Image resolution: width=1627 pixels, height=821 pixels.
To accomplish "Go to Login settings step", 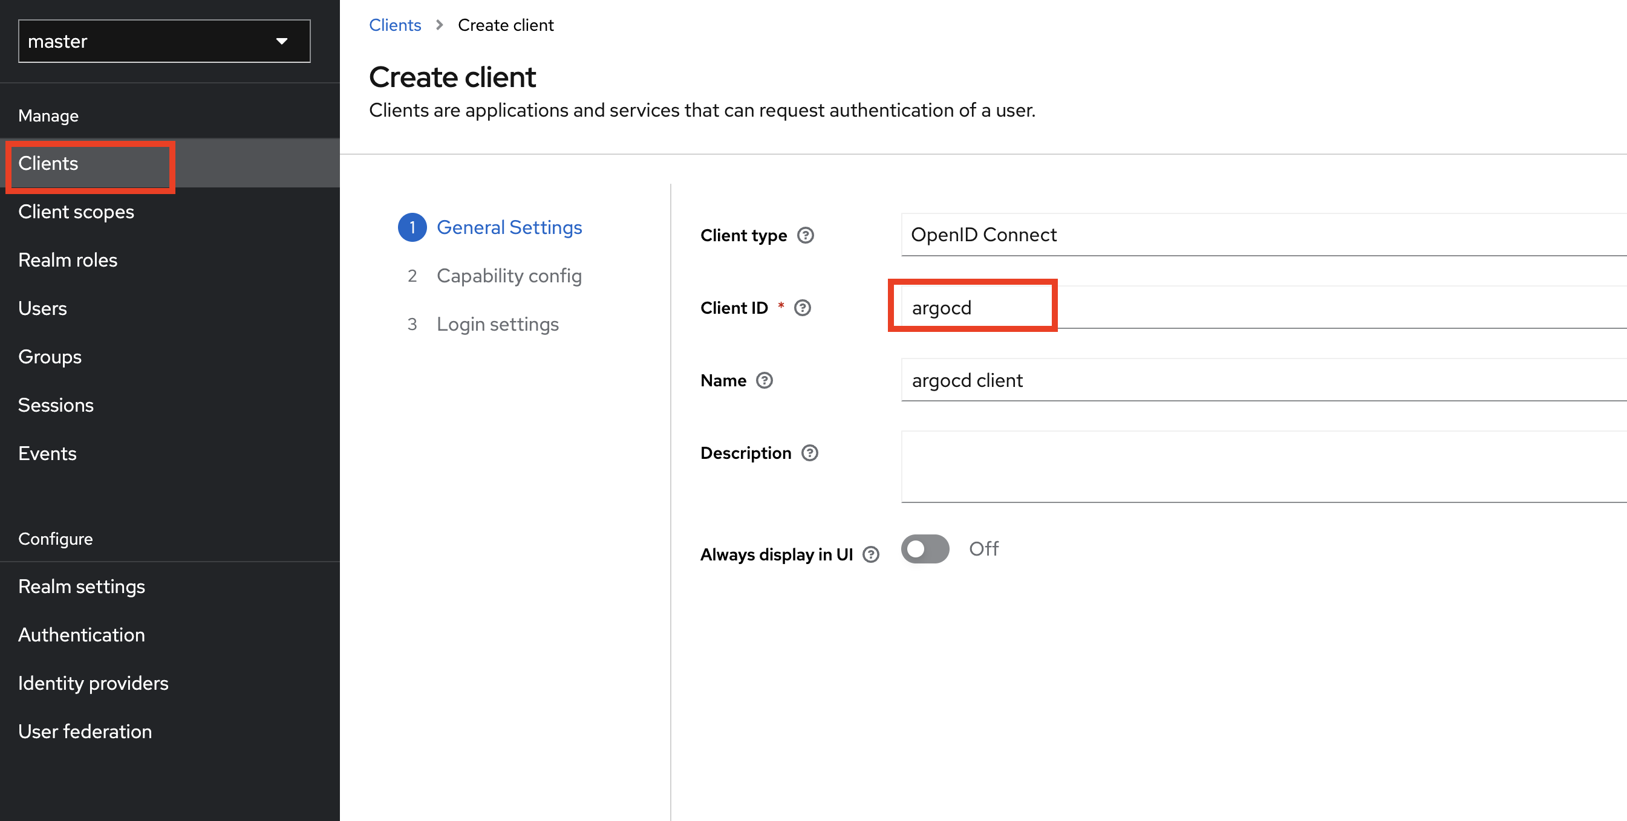I will coord(497,324).
